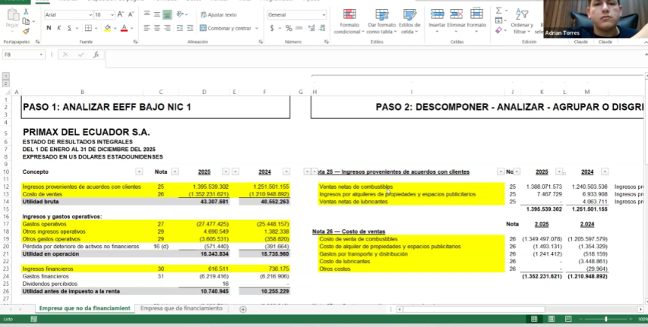Collapse outline using level 1 button
The image size is (648, 327).
pyautogui.click(x=6, y=77)
